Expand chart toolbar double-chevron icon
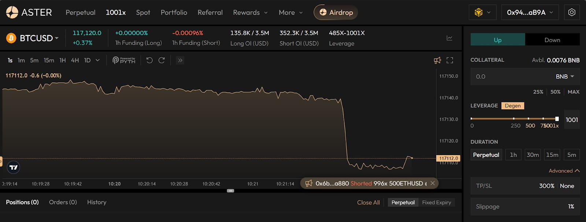Screen dimensions: 586x222 pyautogui.click(x=180, y=60)
